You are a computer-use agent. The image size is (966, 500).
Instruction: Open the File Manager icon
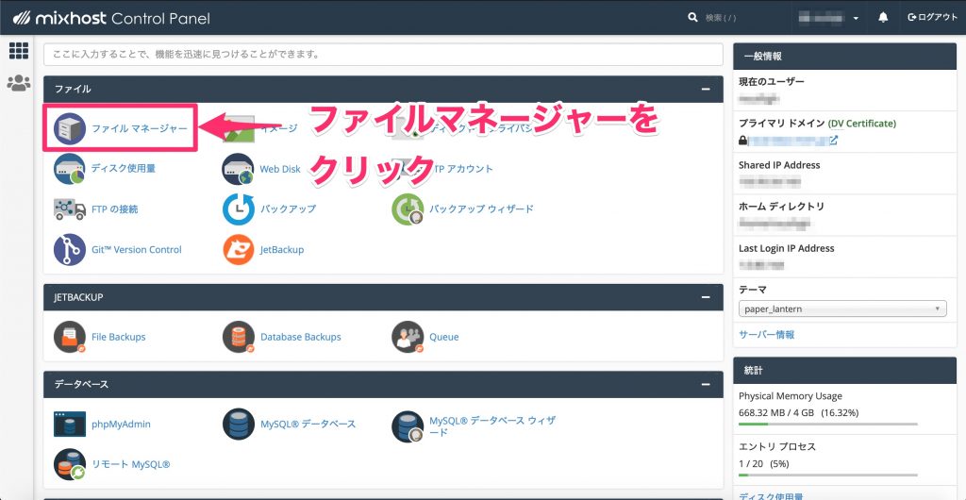click(70, 128)
